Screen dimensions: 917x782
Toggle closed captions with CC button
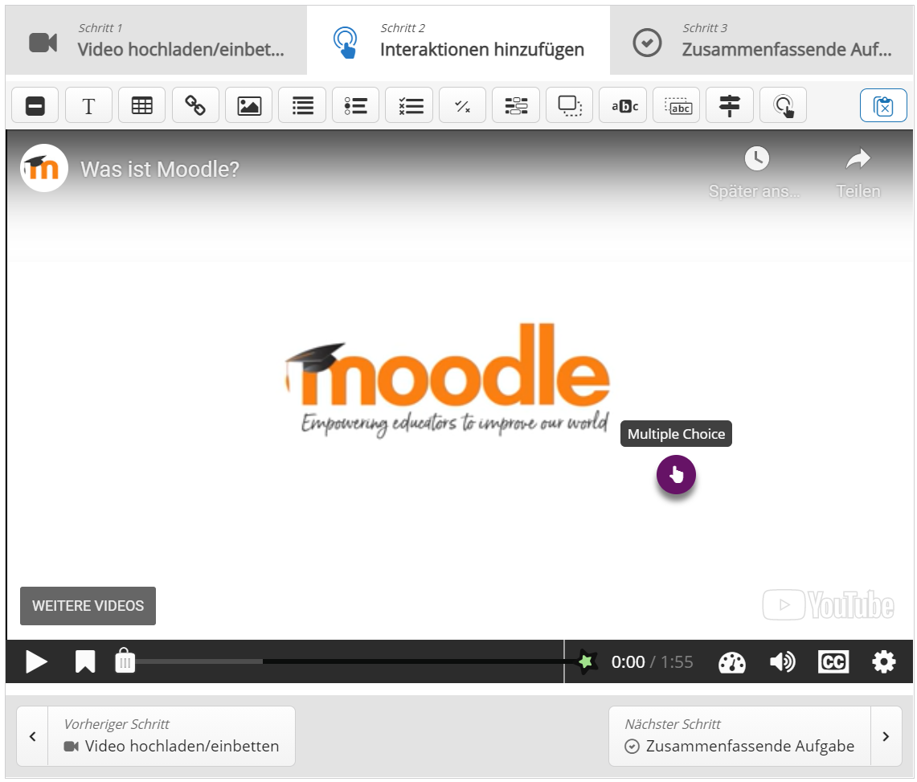click(x=833, y=661)
